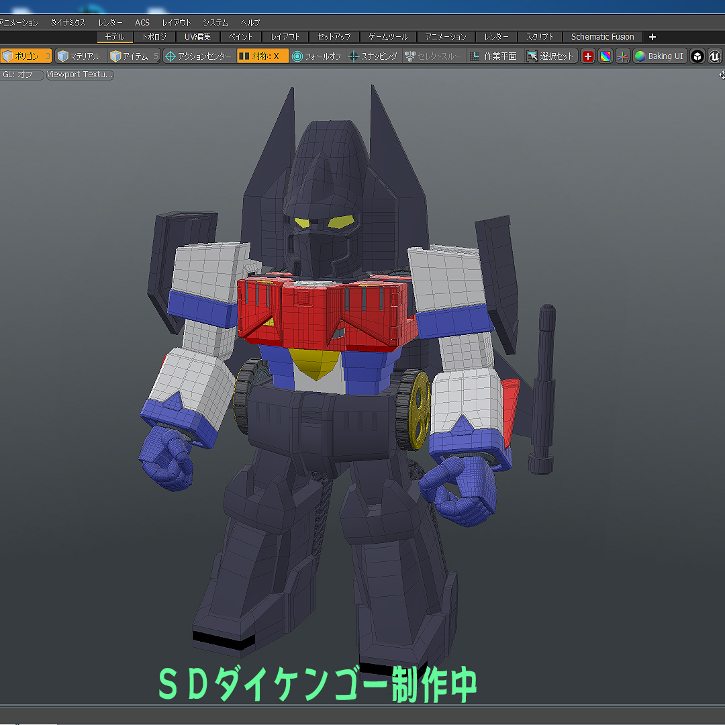Switch to the レイアウト layout tab
Image resolution: width=725 pixels, height=725 pixels.
click(x=285, y=36)
